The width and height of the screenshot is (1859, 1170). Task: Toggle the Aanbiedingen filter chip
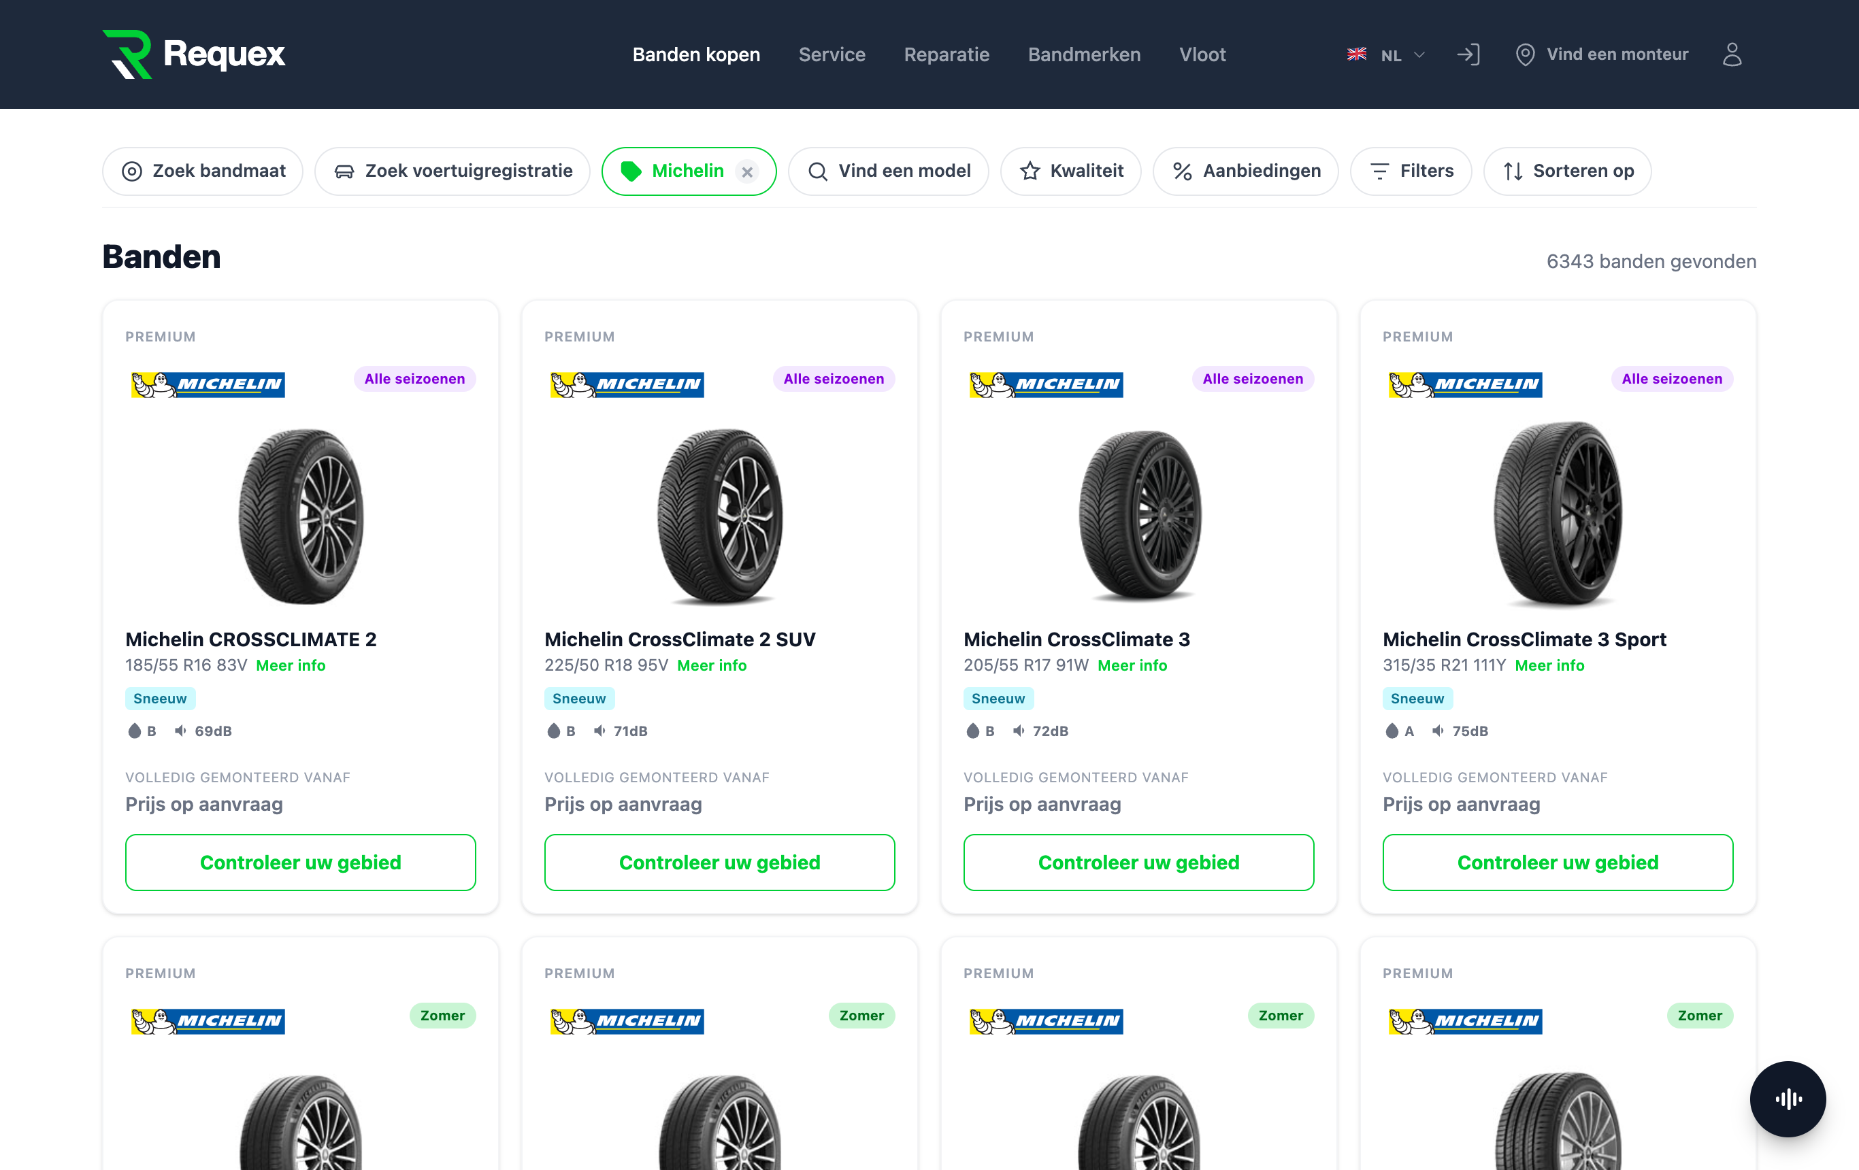tap(1245, 171)
